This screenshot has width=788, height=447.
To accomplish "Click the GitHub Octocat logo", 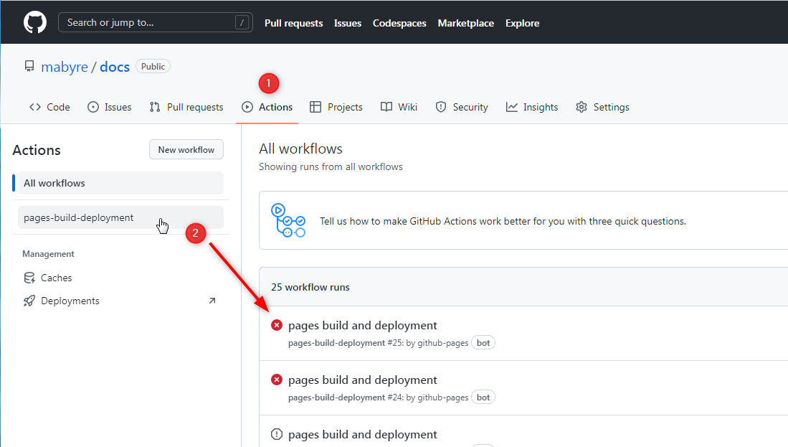I will (x=35, y=23).
